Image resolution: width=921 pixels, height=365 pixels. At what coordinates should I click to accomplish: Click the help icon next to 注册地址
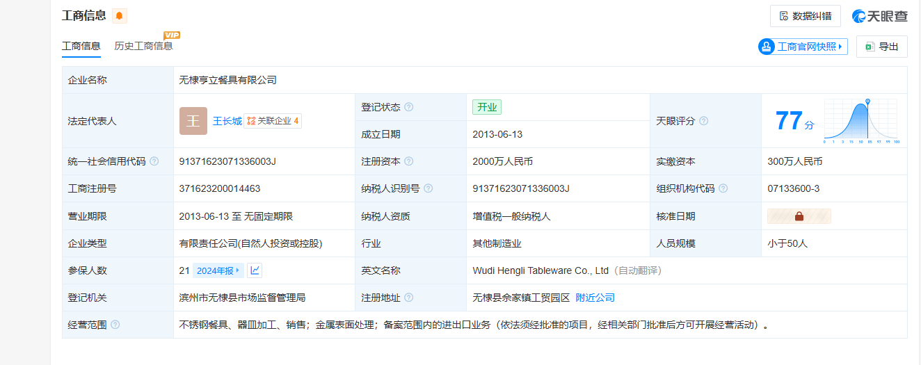[409, 298]
